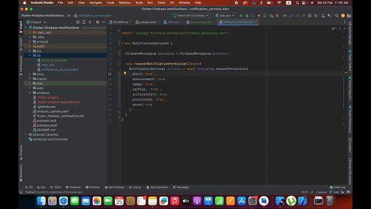Click the lightbulb quick-fix icon in the editor

pyautogui.click(x=125, y=73)
